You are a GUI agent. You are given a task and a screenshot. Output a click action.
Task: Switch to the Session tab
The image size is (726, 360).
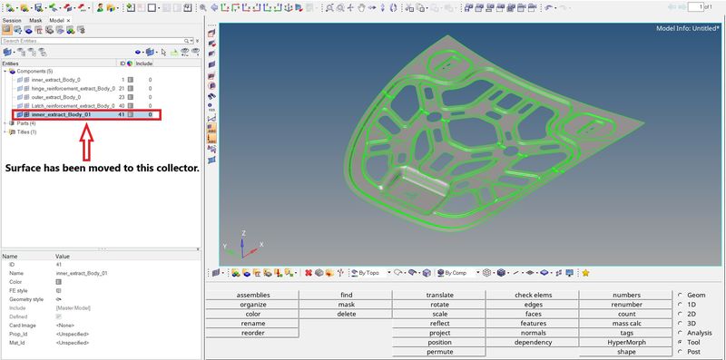point(12,20)
